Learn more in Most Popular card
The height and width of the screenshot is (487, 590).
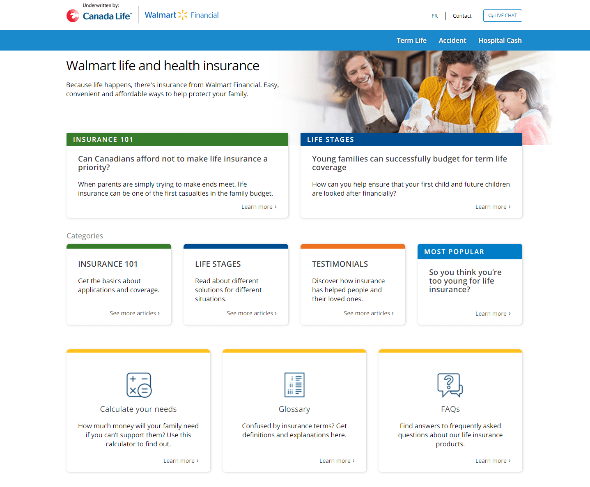[x=493, y=314]
